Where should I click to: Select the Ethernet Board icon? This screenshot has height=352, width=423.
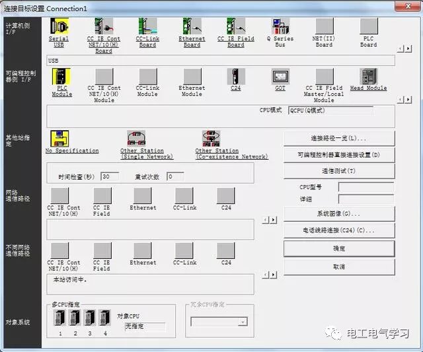point(192,26)
